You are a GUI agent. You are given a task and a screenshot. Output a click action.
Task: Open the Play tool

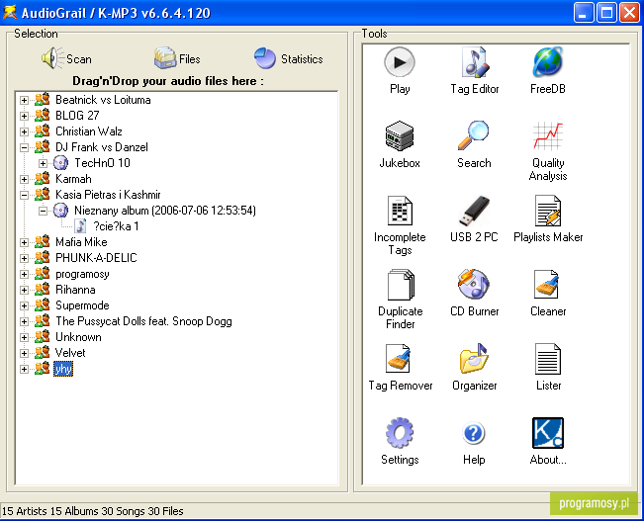click(400, 70)
